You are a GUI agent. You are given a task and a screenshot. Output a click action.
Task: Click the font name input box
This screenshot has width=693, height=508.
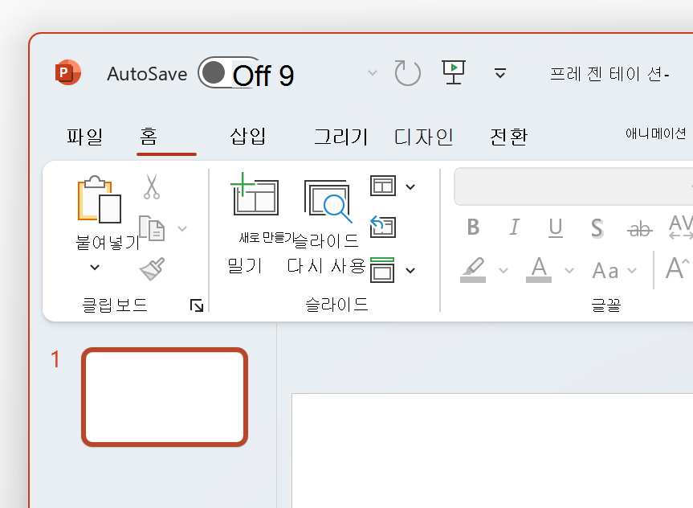click(x=573, y=186)
